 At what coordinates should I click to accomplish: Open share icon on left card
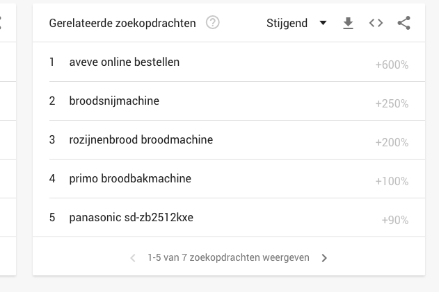coord(0,23)
